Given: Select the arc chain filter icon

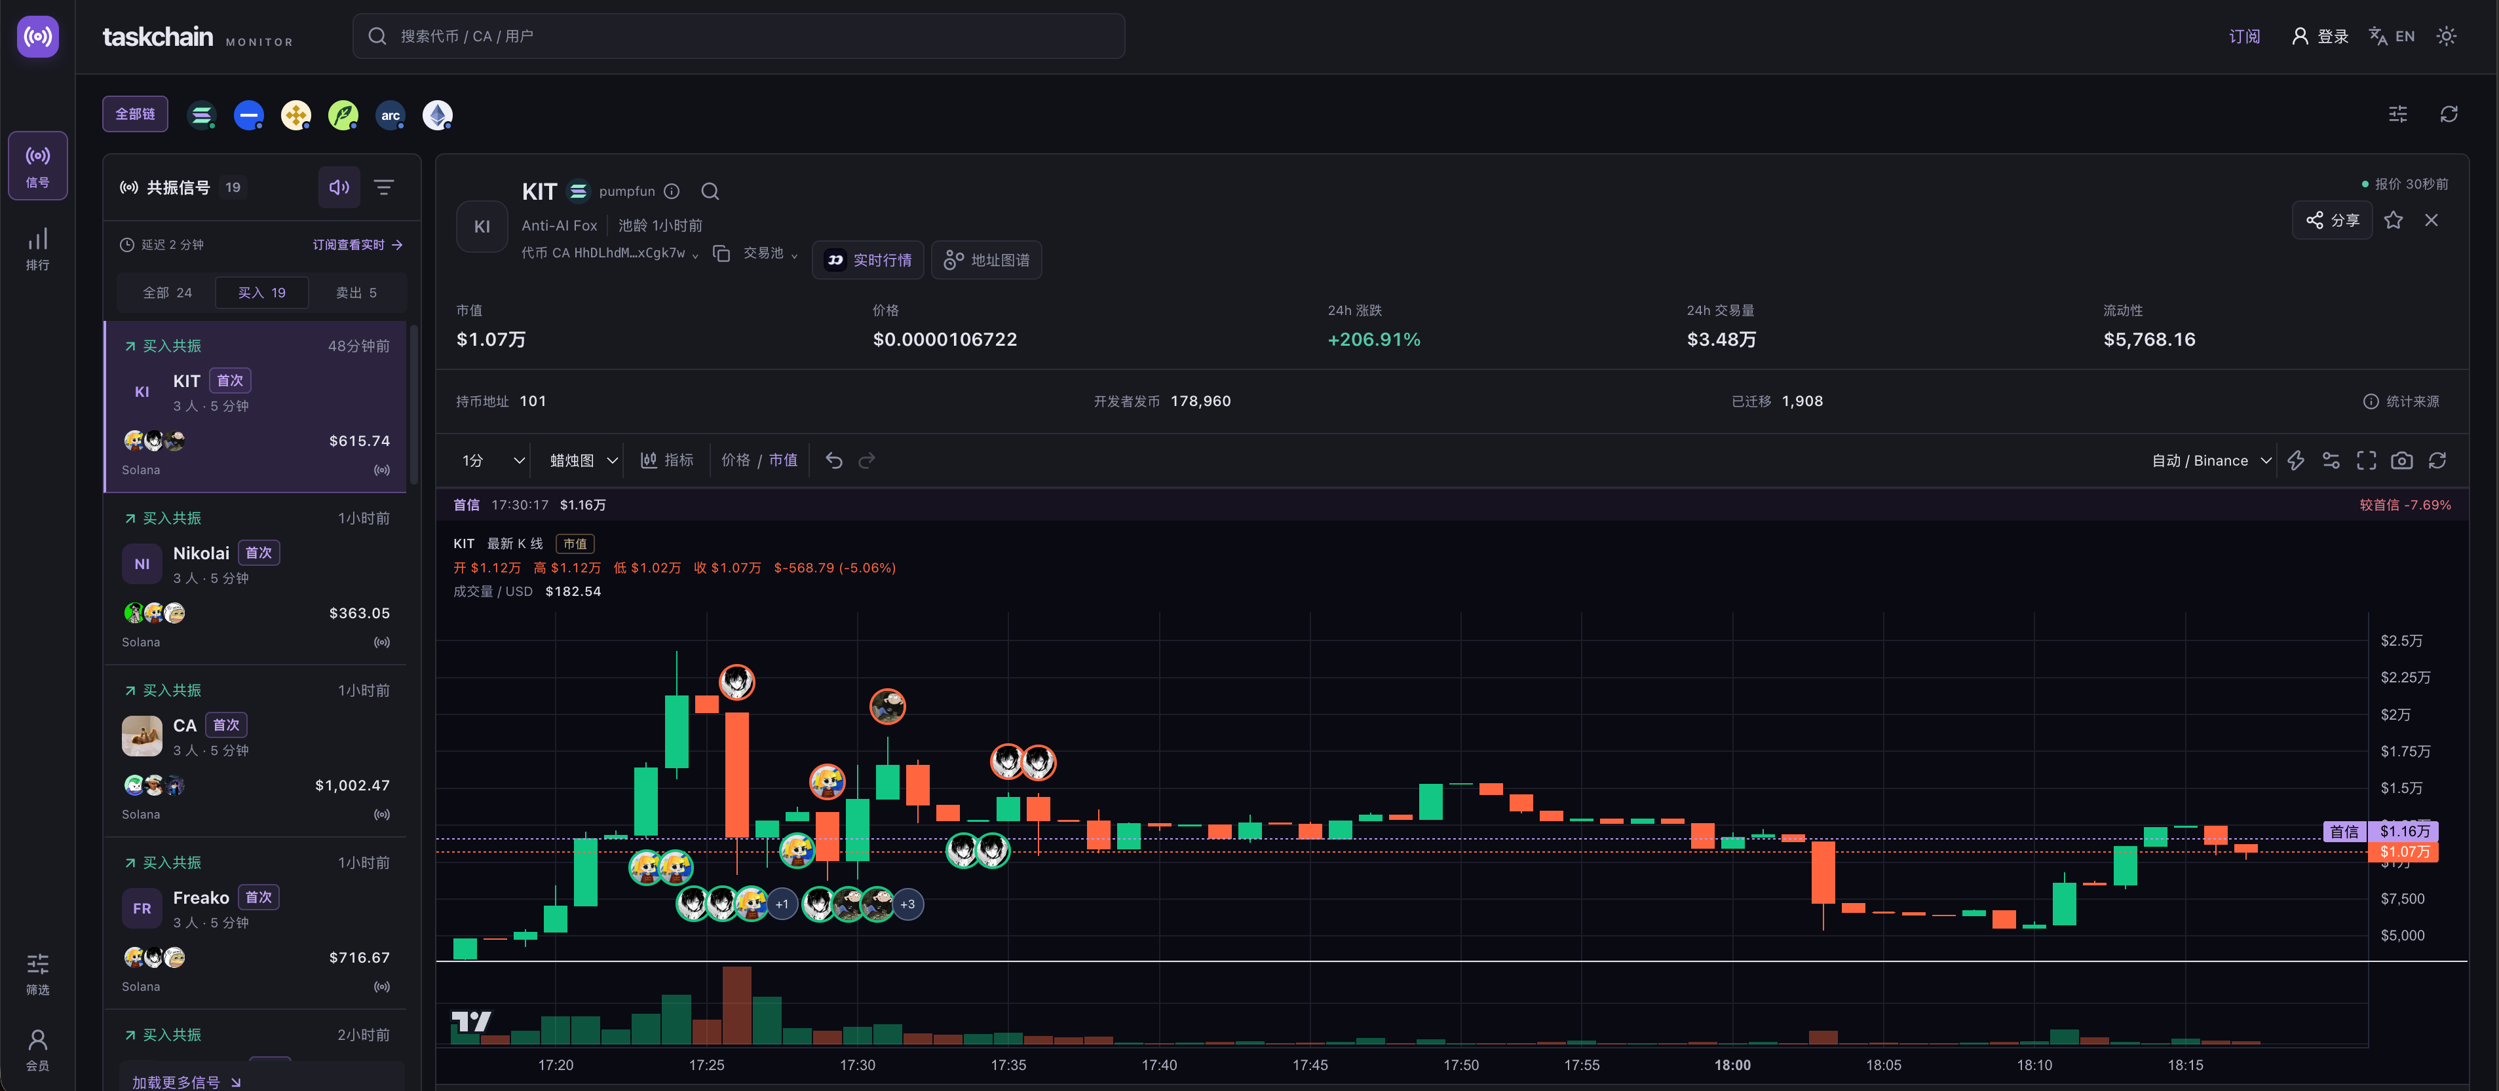Looking at the screenshot, I should click(x=390, y=115).
